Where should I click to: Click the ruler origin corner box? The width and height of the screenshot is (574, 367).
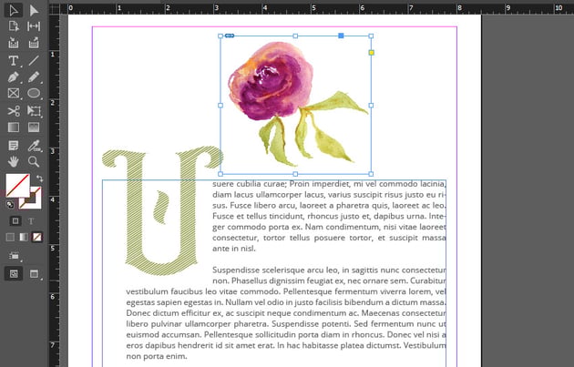[x=55, y=9]
